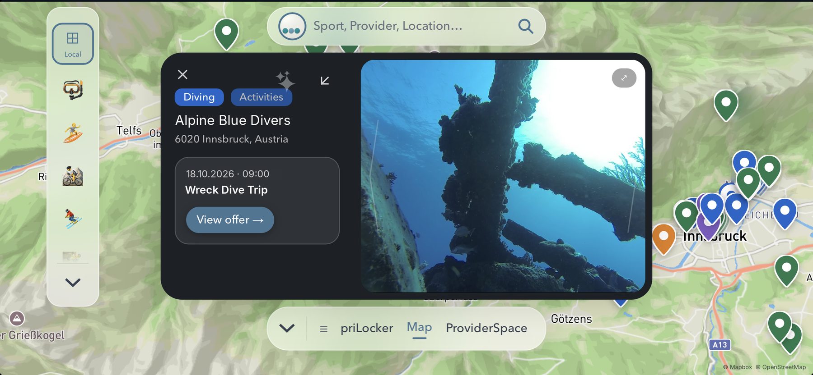813x375 pixels.
Task: Click the Alpine Blue Divers title
Action: coord(233,120)
